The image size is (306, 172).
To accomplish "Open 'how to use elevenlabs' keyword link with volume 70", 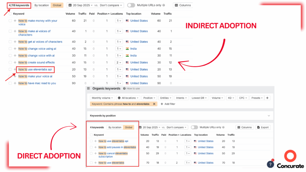I will coord(111,163).
